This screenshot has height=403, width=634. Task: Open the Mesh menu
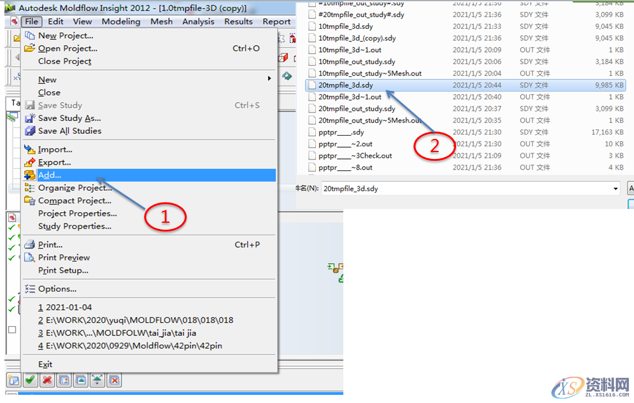pyautogui.click(x=161, y=21)
